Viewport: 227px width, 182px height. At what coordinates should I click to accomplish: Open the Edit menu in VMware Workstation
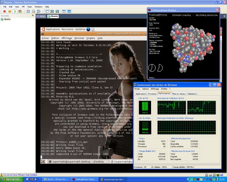11,7
